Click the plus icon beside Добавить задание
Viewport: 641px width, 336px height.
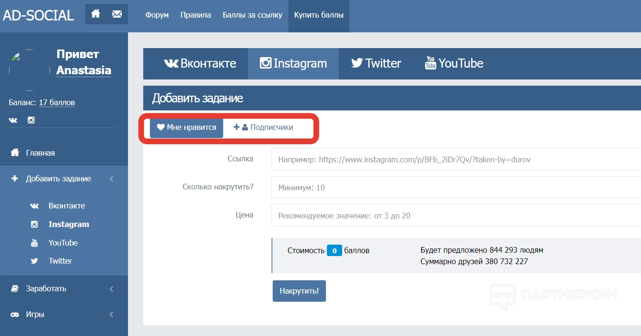click(15, 178)
